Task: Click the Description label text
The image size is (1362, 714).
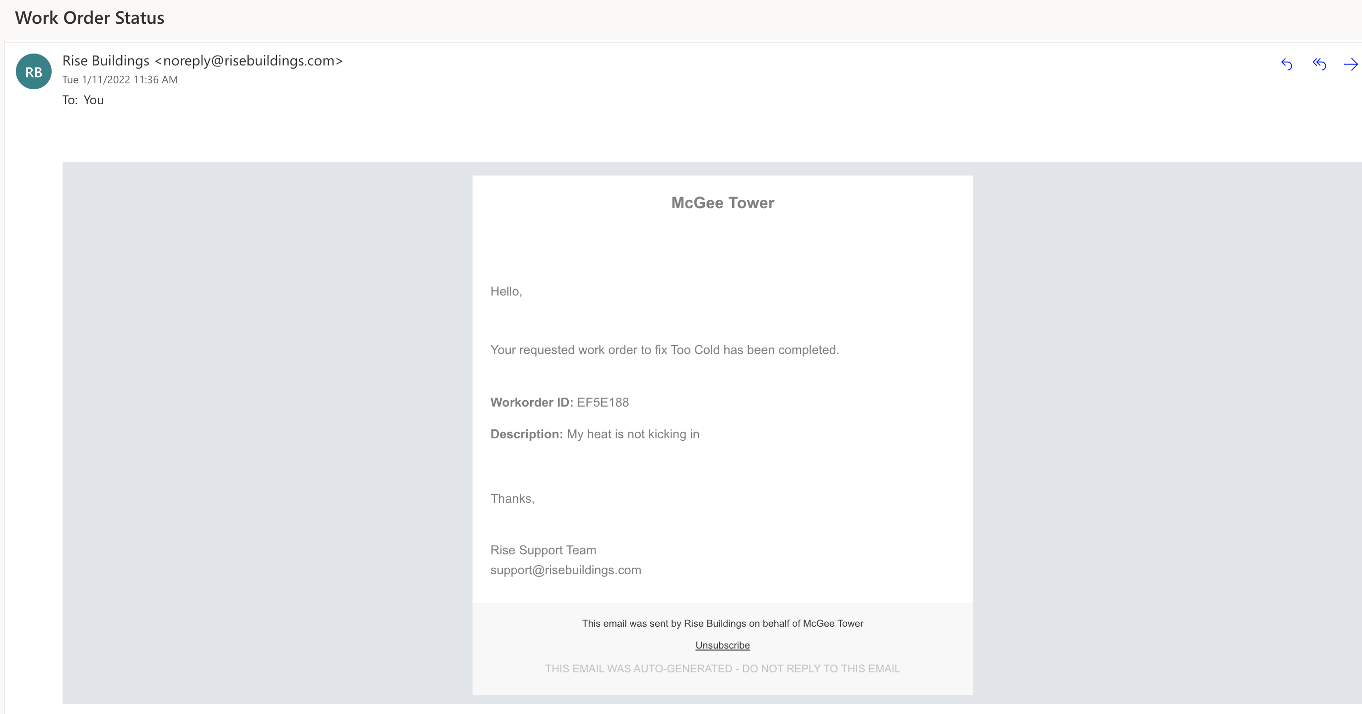Action: coord(527,434)
